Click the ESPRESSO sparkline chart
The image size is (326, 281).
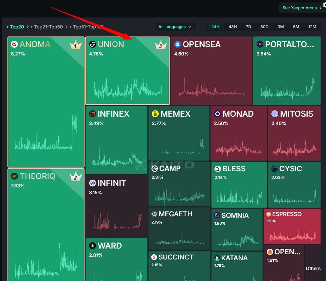[292, 236]
